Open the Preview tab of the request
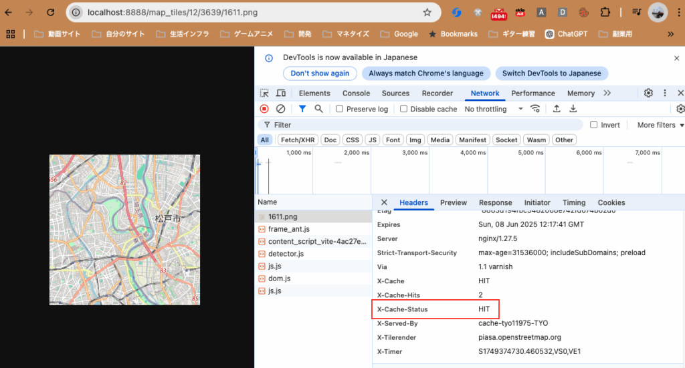The image size is (685, 368). [x=454, y=202]
